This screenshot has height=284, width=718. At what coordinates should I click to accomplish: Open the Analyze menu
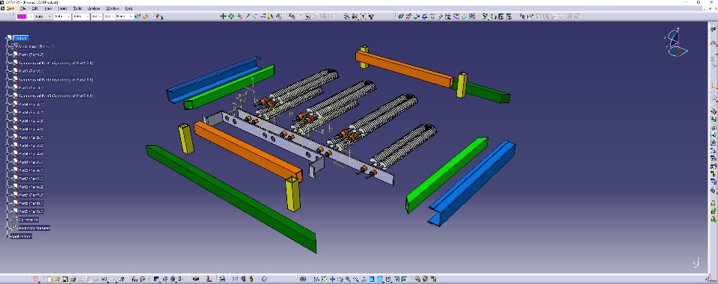pyautogui.click(x=94, y=8)
